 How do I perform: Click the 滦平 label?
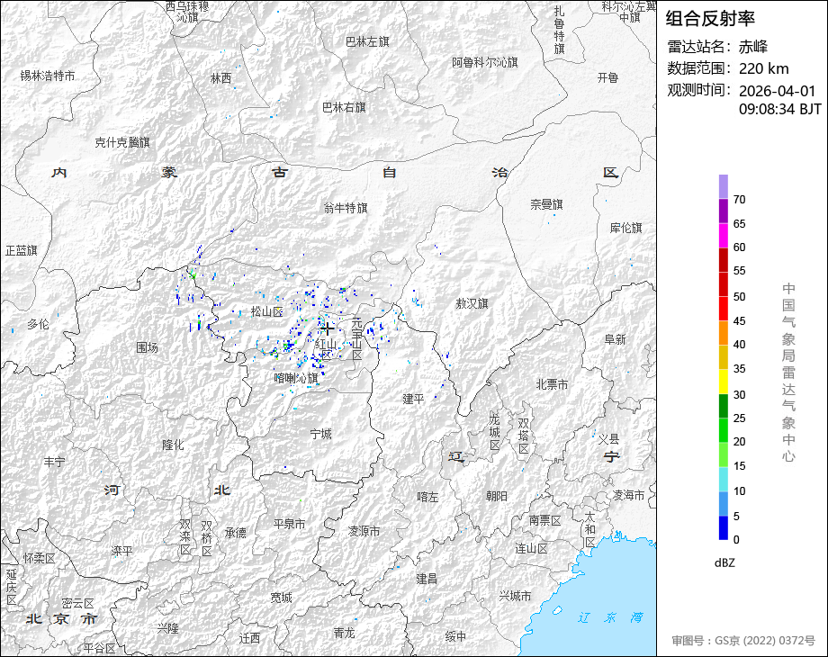122,551
